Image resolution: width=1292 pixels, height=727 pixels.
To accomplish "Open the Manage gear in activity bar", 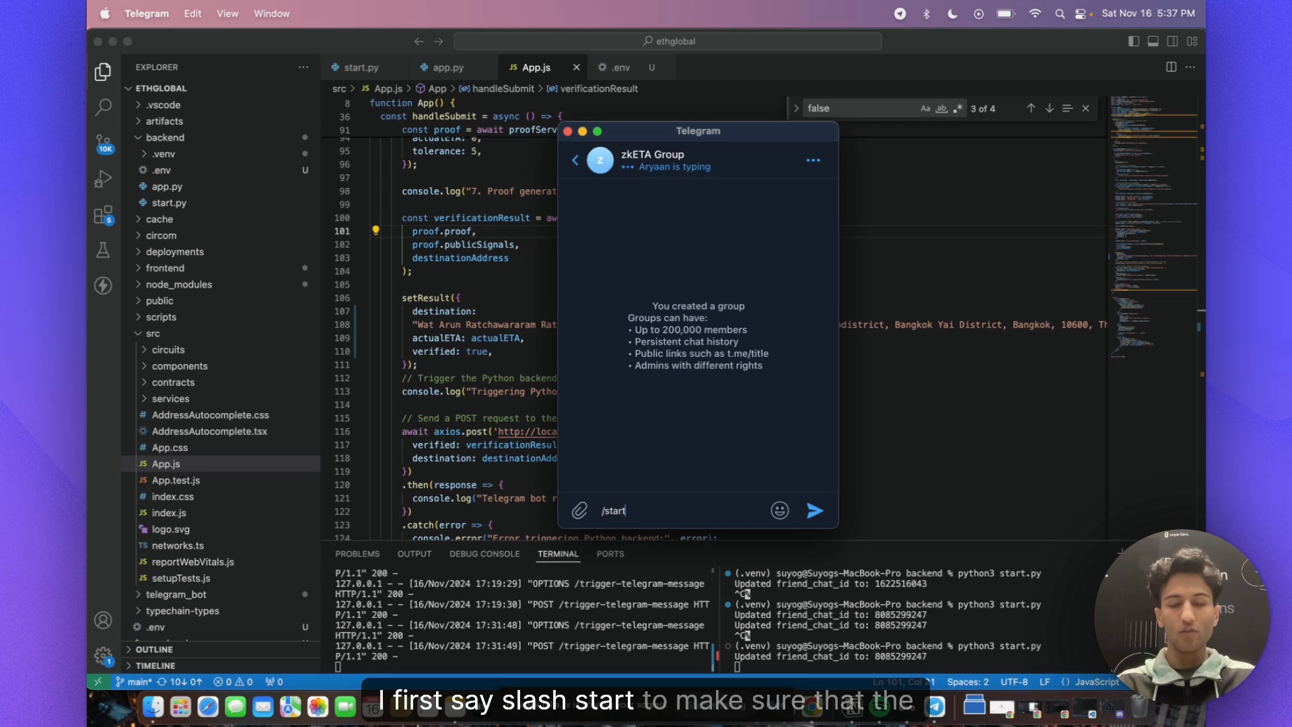I will click(x=103, y=656).
